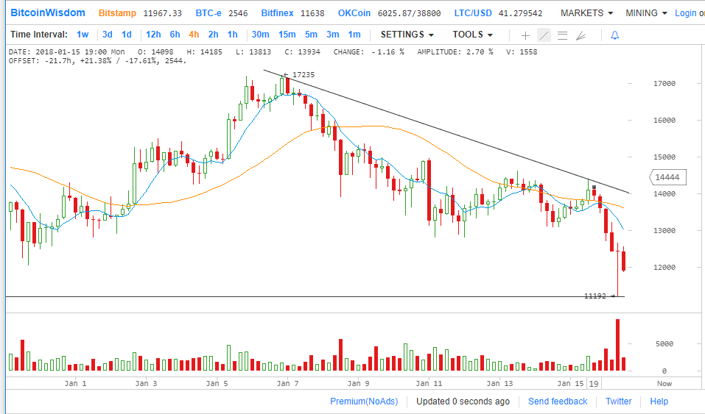Viewport: 705px width, 414px height.
Task: Open the MARKETS dropdown menu
Action: click(586, 13)
